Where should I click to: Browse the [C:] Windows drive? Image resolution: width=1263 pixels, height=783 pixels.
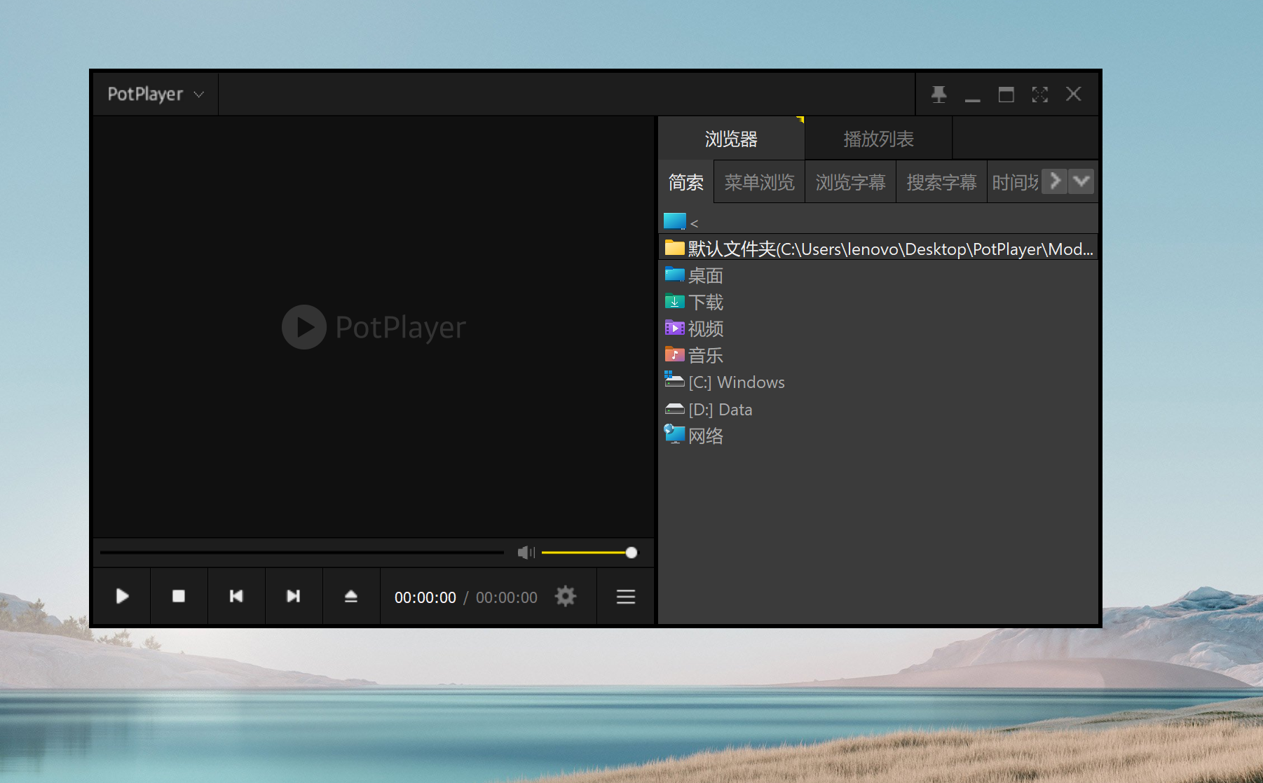click(878, 382)
